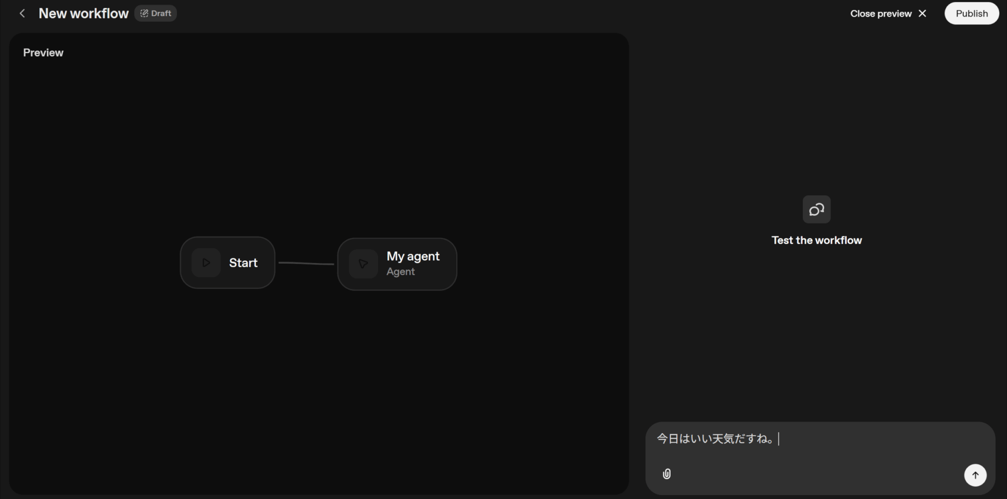Send the message with the up-arrow button
The width and height of the screenshot is (1007, 499).
tap(975, 475)
